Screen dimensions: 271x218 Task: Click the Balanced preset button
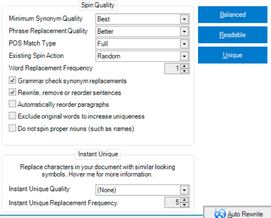click(x=232, y=14)
